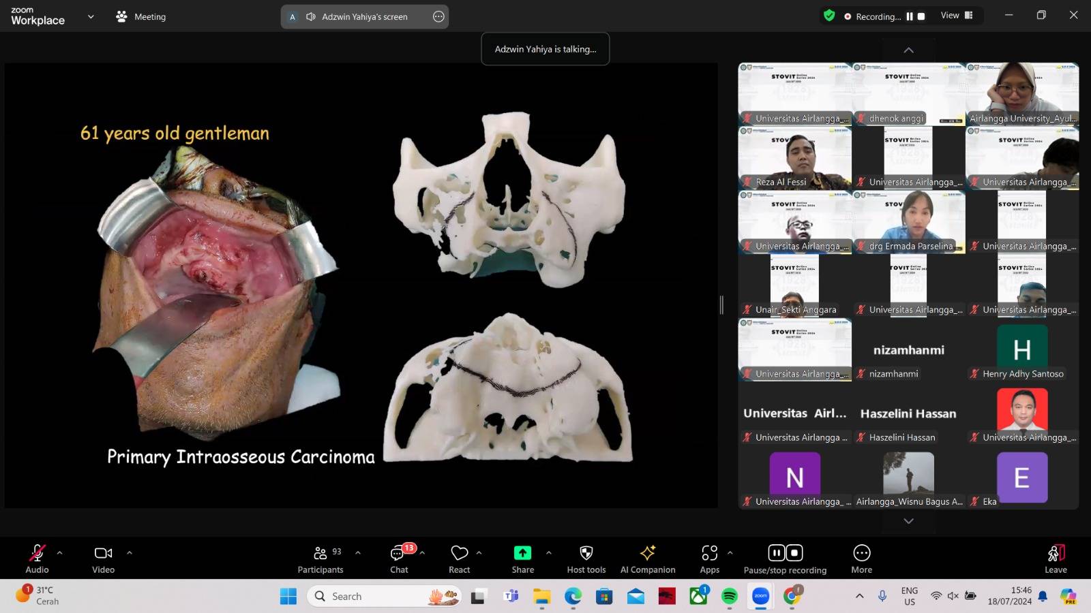Image resolution: width=1091 pixels, height=613 pixels.
Task: Open Host tools shield
Action: (x=586, y=559)
